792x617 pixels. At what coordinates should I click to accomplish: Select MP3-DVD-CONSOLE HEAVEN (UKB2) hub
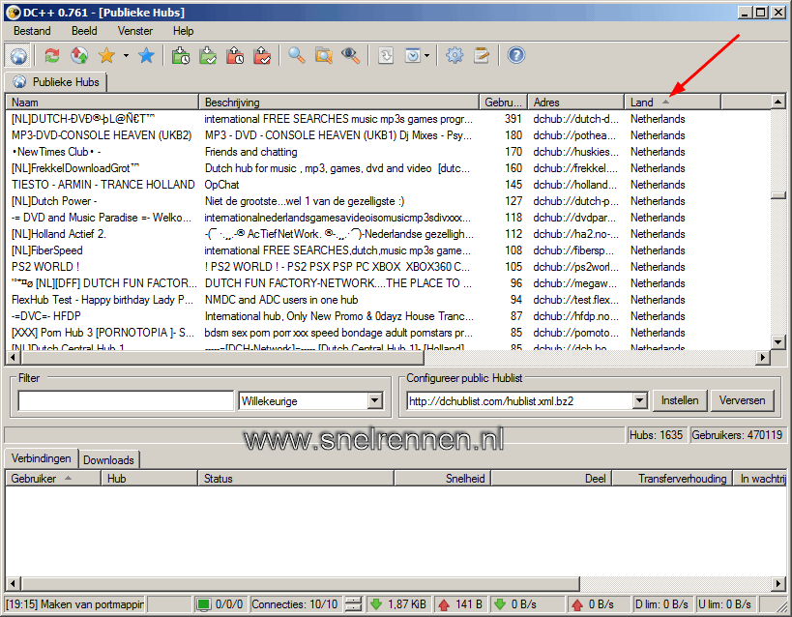[388, 135]
